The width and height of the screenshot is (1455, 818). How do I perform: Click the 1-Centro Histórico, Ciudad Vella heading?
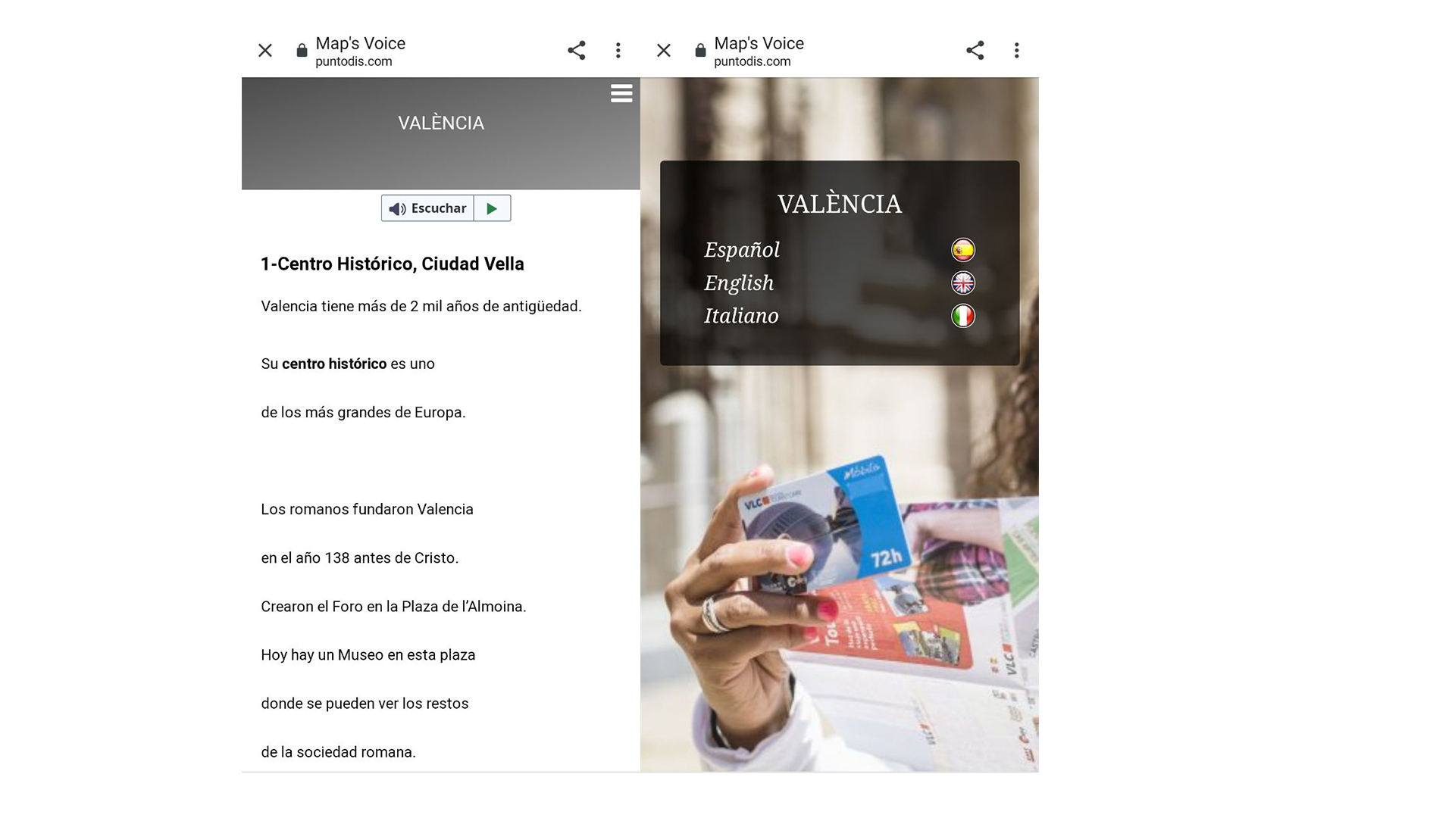point(393,264)
